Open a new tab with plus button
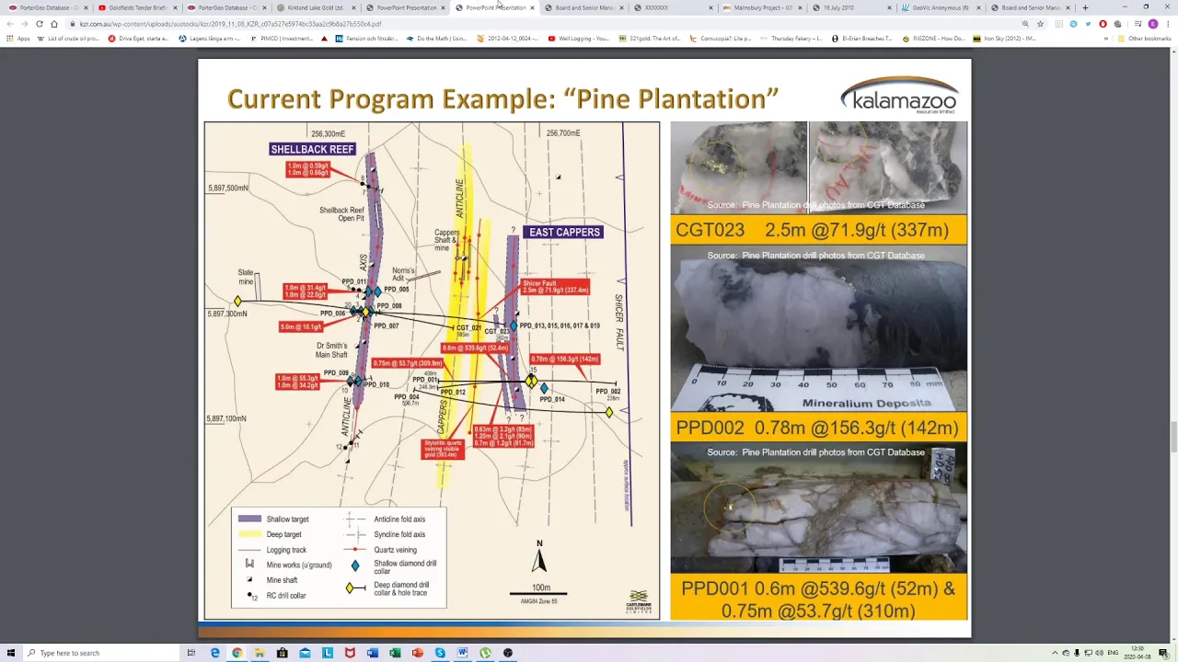This screenshot has height=662, width=1178. [x=1085, y=7]
